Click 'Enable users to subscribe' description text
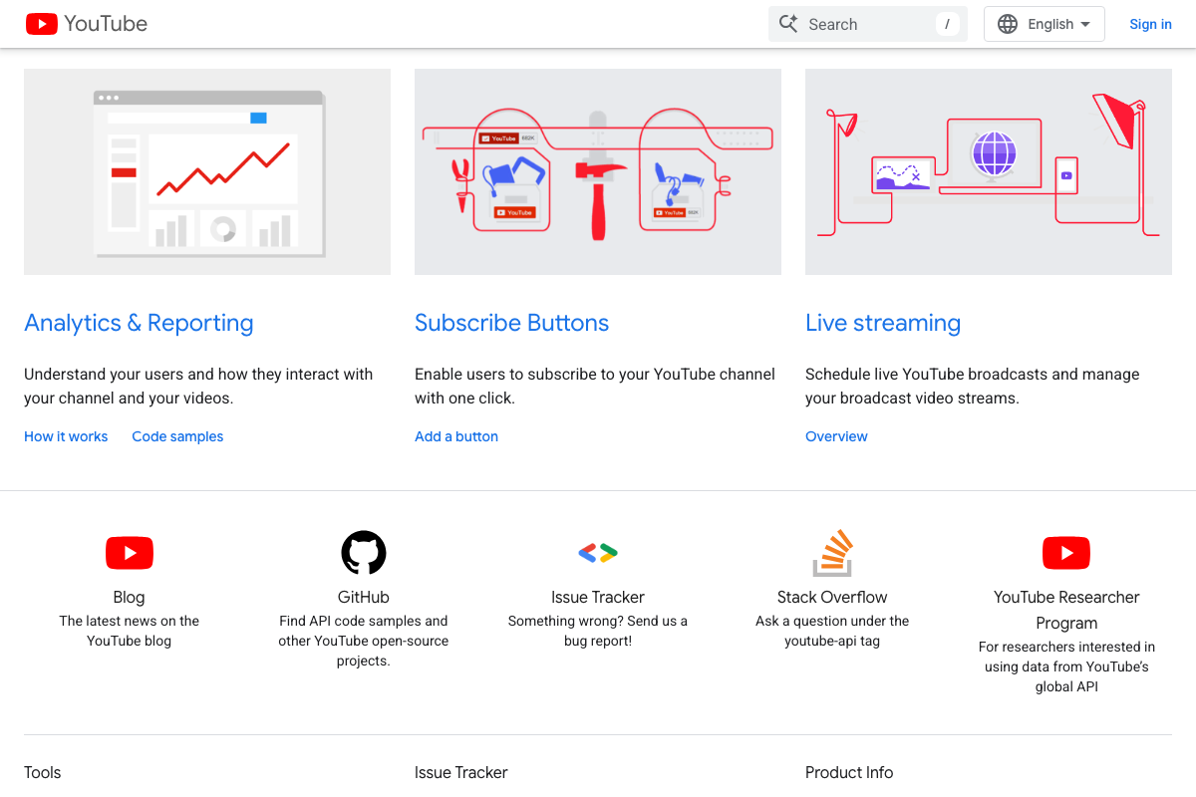The image size is (1196, 797). tap(595, 386)
